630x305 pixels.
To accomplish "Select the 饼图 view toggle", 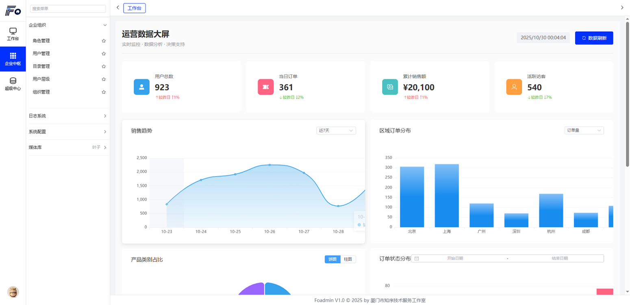I will point(332,259).
